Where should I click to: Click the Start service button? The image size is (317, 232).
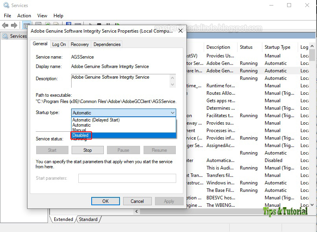pos(52,150)
